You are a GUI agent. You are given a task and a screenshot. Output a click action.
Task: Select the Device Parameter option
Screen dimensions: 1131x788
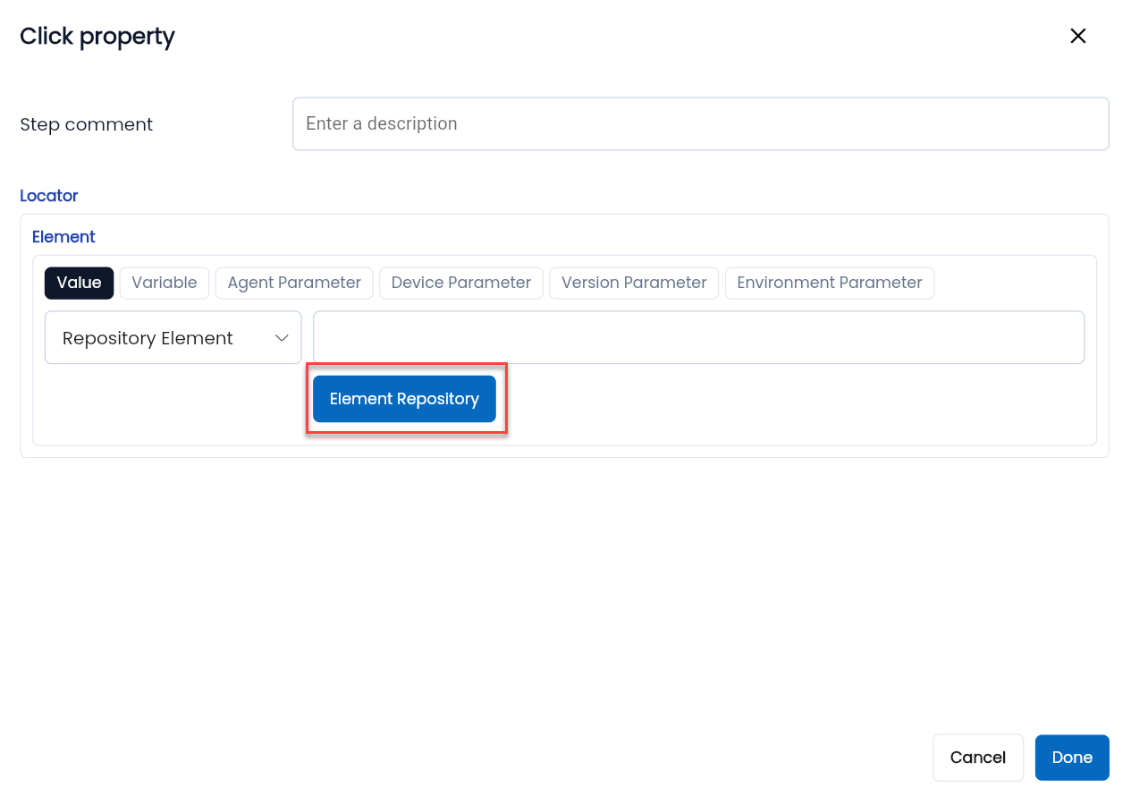click(x=461, y=283)
